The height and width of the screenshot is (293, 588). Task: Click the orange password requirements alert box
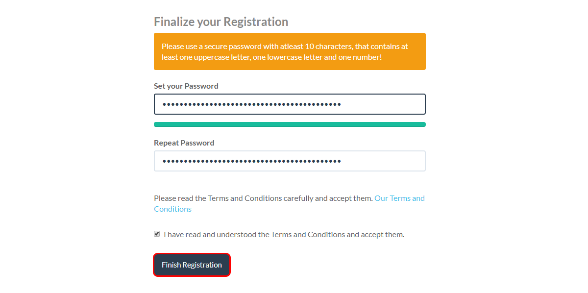(x=290, y=51)
